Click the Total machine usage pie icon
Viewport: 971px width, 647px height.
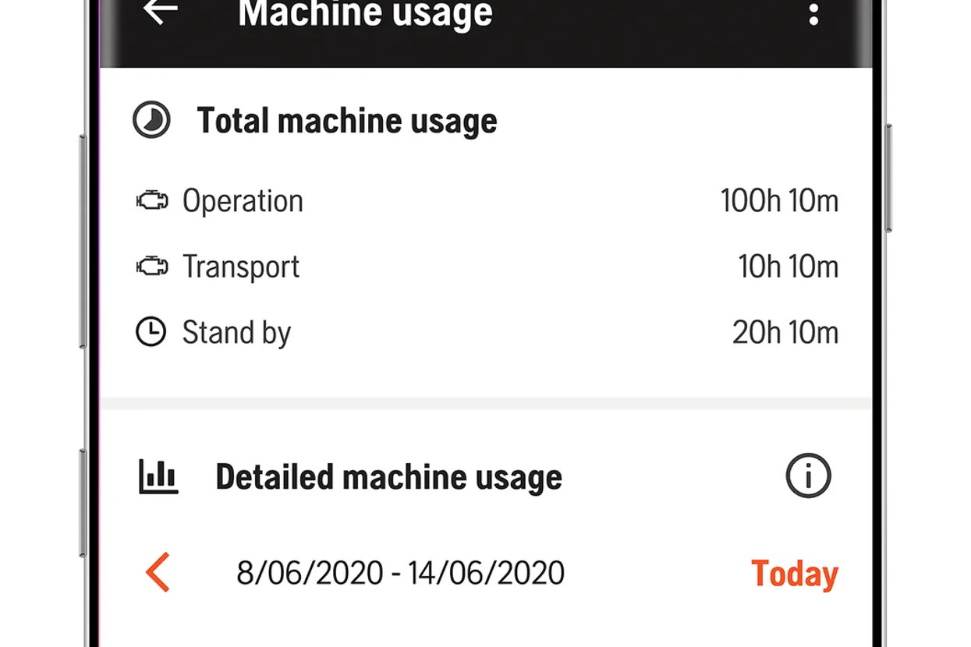151,121
